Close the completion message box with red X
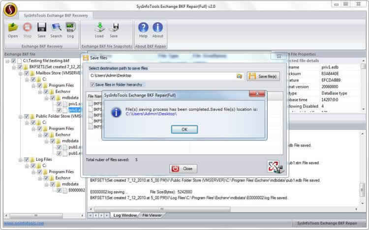 [257, 94]
